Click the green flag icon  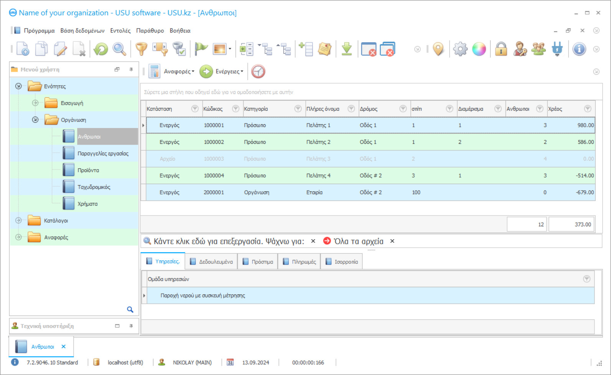[x=201, y=49]
